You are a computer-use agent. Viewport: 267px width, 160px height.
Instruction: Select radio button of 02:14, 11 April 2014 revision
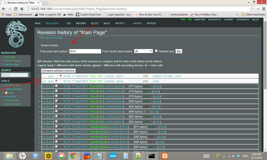pos(56,81)
